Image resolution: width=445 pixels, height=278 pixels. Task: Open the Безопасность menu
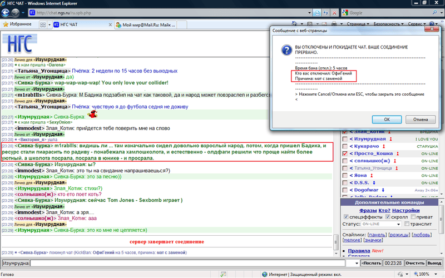(389, 25)
